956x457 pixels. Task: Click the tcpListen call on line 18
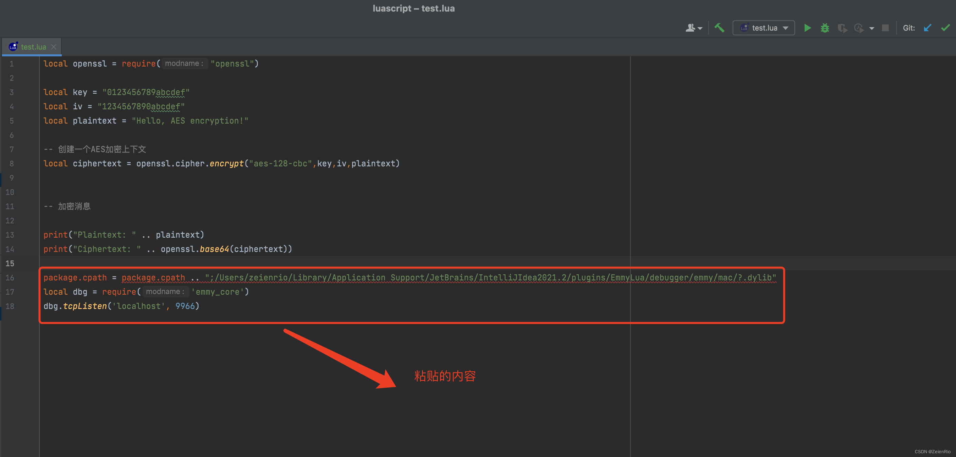(x=85, y=306)
